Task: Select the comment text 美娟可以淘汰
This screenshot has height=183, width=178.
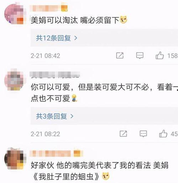Action: click(x=54, y=20)
